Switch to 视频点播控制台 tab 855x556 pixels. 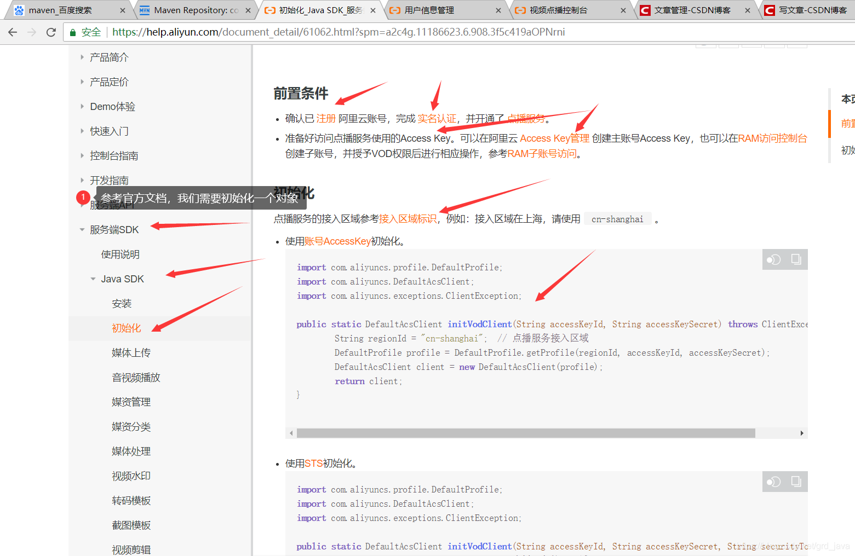click(x=558, y=10)
